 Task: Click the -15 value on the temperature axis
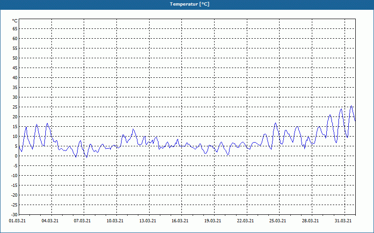14,185
